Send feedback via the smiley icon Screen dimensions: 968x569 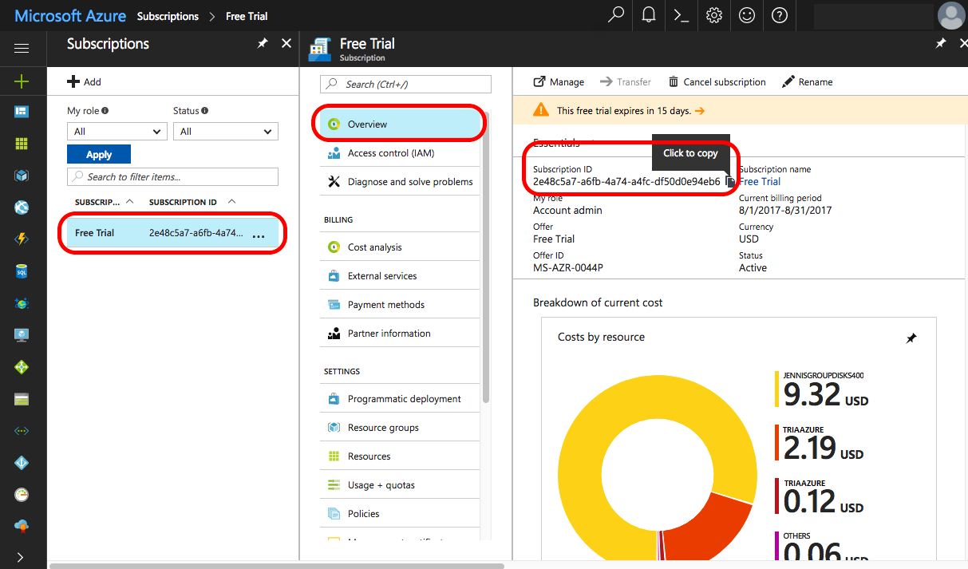point(747,15)
